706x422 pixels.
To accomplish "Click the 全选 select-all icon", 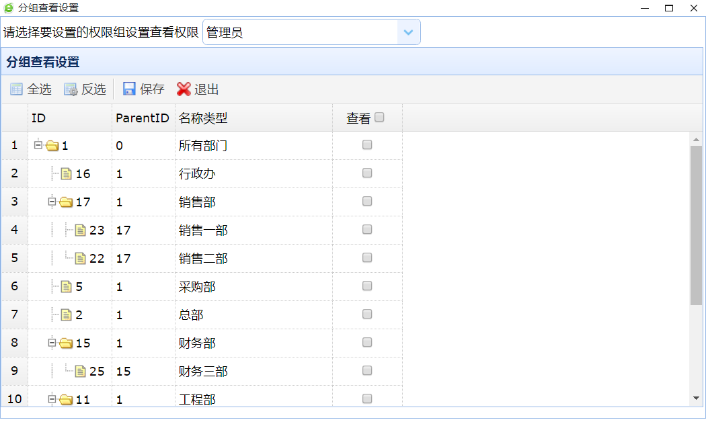I will pos(16,89).
